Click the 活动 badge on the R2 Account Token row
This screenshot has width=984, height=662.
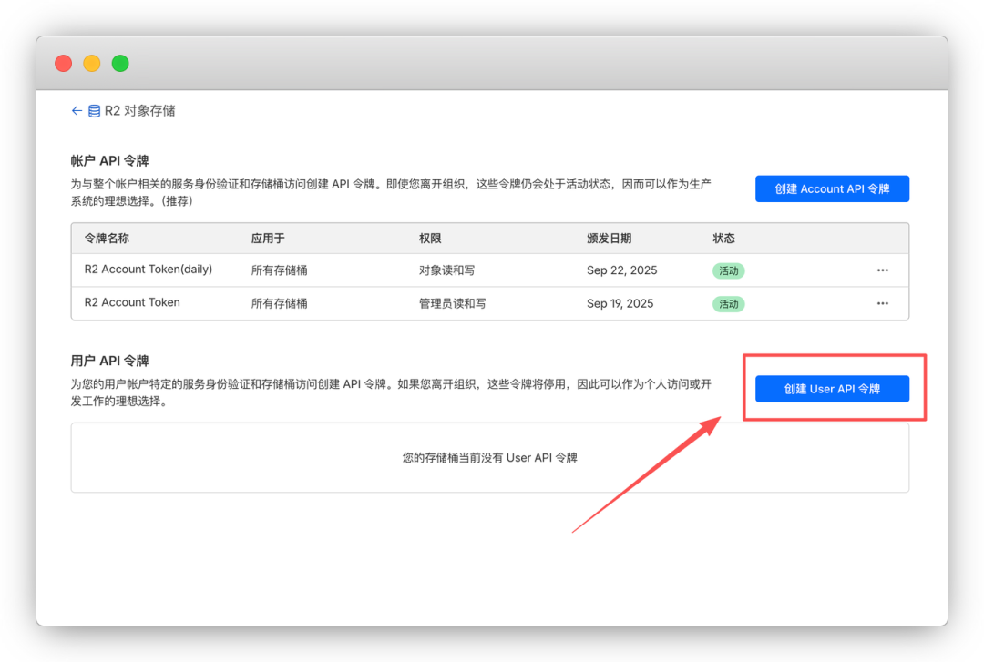click(729, 303)
